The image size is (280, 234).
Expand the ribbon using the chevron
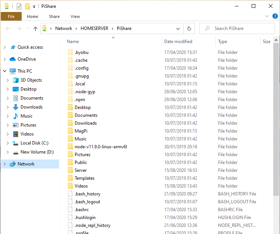pos(267,16)
